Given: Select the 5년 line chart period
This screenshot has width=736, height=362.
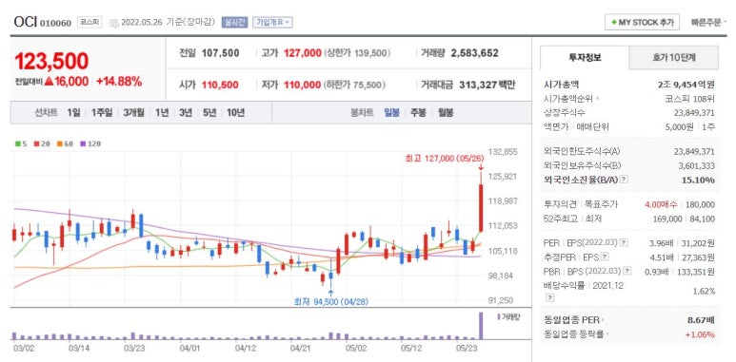Looking at the screenshot, I should [209, 112].
